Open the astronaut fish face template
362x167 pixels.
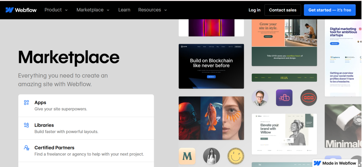click(211, 118)
